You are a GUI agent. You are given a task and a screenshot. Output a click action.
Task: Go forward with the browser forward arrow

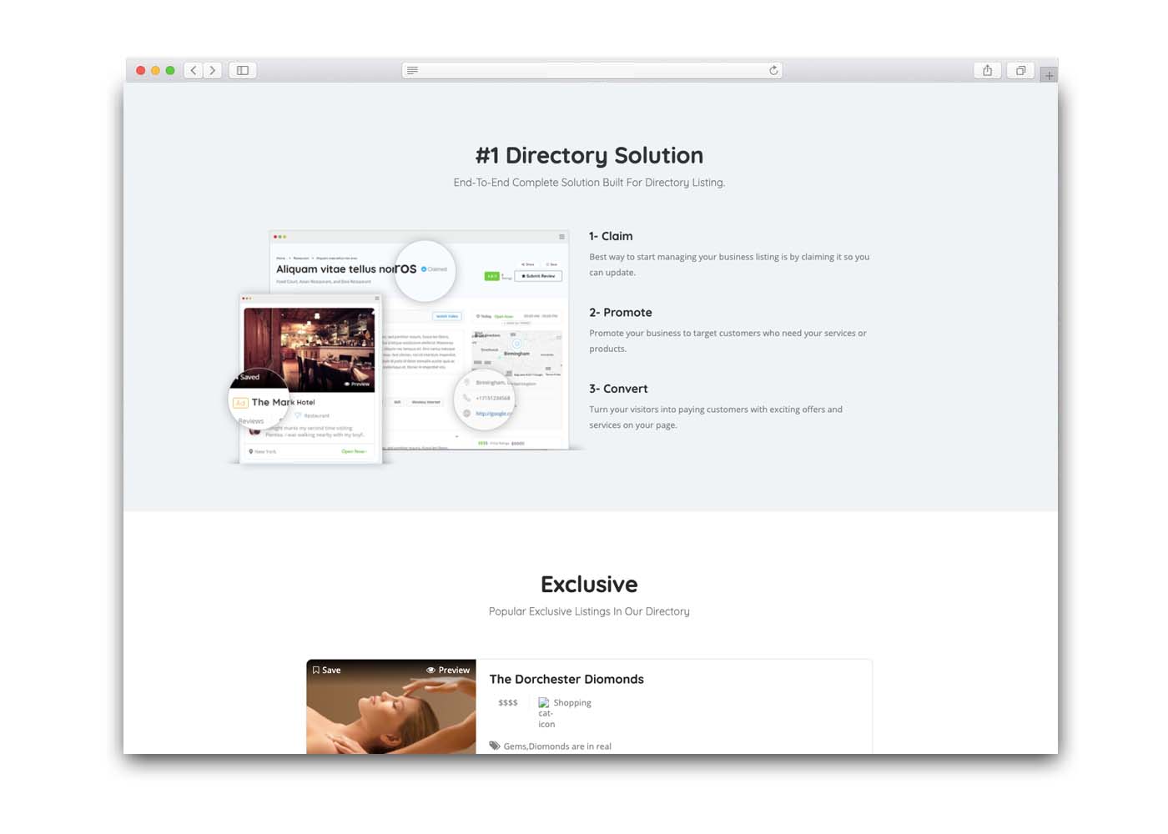pos(213,70)
